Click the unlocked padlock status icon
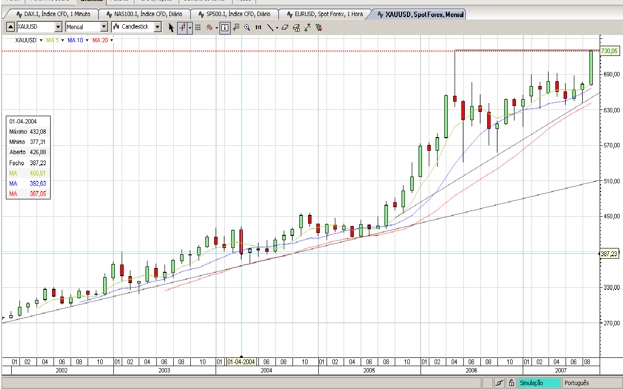The width and height of the screenshot is (623, 389). click(x=511, y=383)
